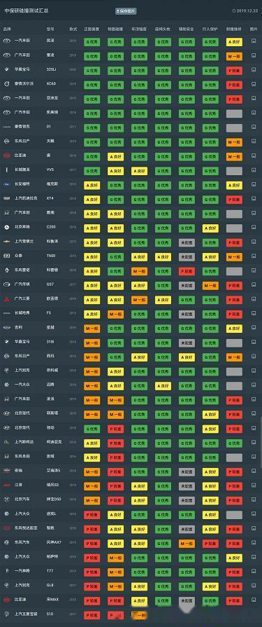Open the picture icon in T600 row
The image size is (262, 627).
[254, 256]
